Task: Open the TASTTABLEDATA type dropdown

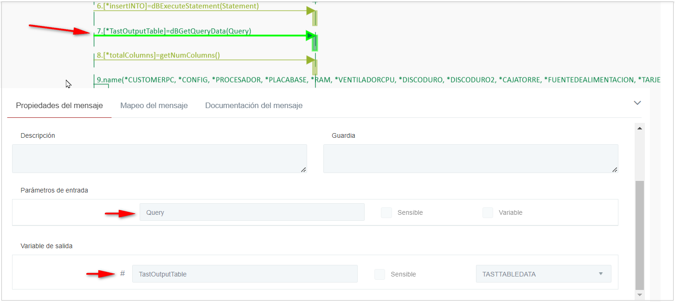Action: coord(543,274)
